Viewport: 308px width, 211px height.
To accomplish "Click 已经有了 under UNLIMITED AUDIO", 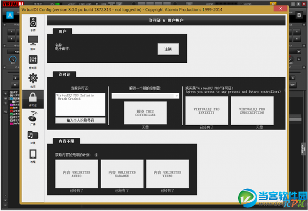I will pos(76,191).
